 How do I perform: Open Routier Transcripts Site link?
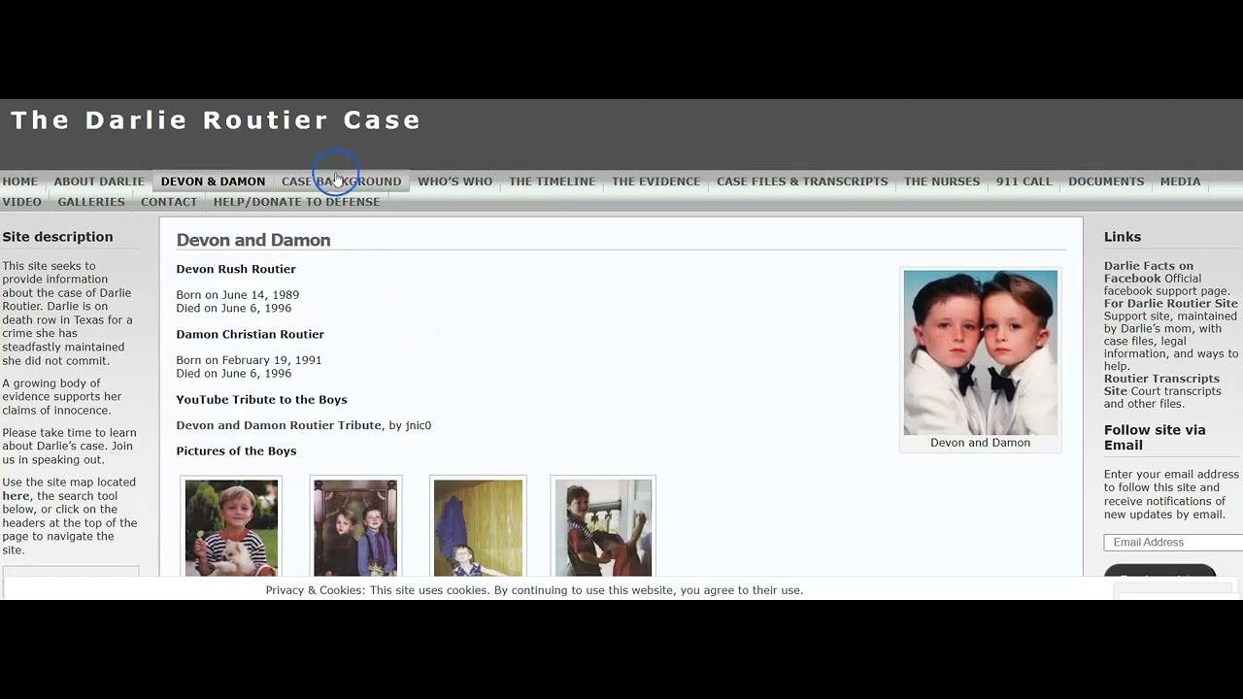[x=1161, y=384]
